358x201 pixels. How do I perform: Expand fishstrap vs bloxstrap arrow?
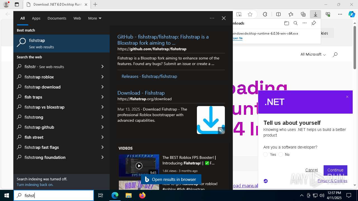[x=102, y=107]
